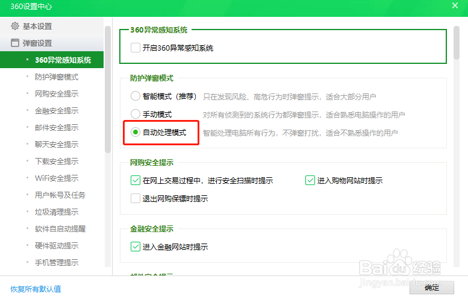The width and height of the screenshot is (468, 299).
Task: Select 智能模式（推荐）radio button
Action: (x=135, y=96)
